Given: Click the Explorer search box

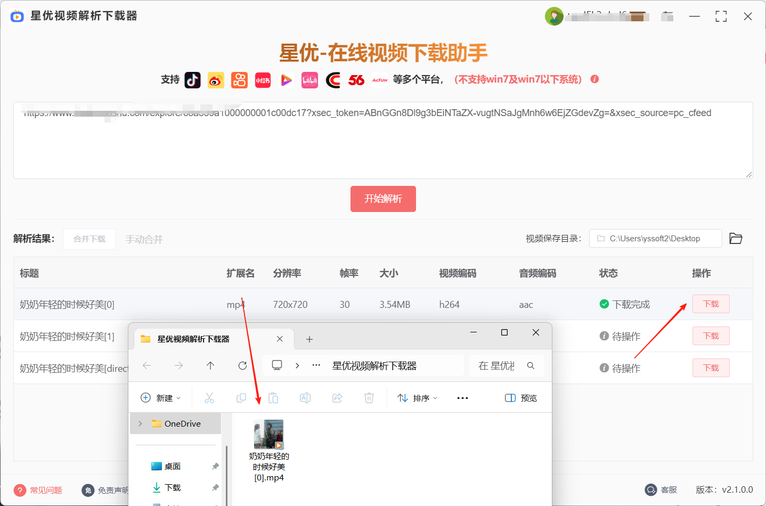Looking at the screenshot, I should 506,365.
